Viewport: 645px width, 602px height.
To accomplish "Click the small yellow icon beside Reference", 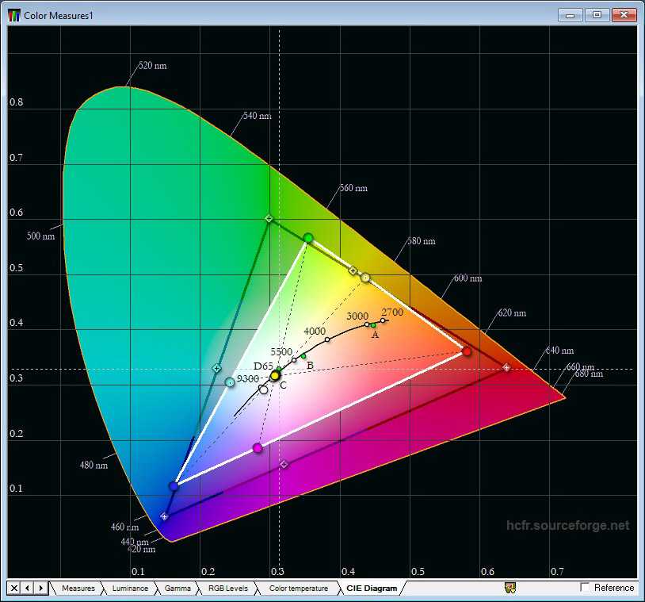I will [510, 588].
